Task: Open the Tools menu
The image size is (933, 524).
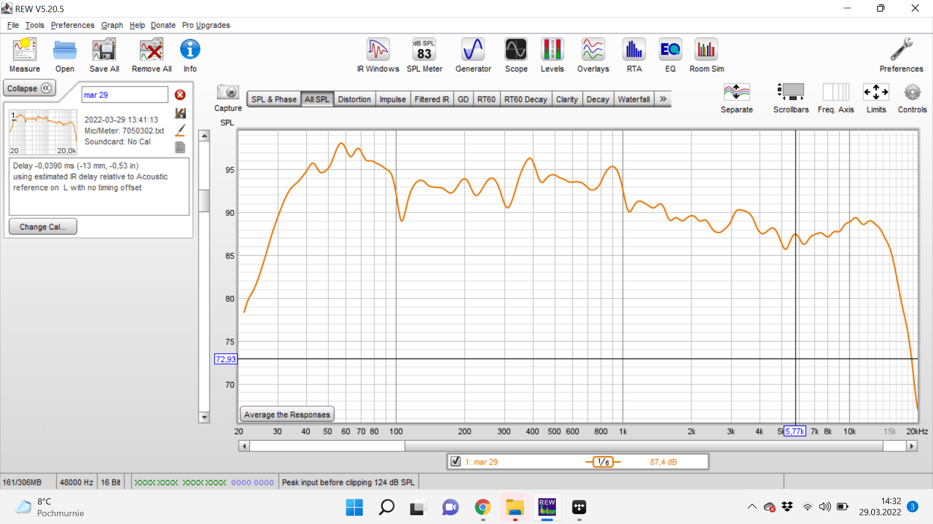Action: [35, 25]
